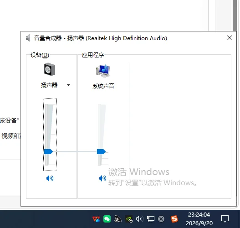Open the Speakers device icon properties

pos(50,69)
